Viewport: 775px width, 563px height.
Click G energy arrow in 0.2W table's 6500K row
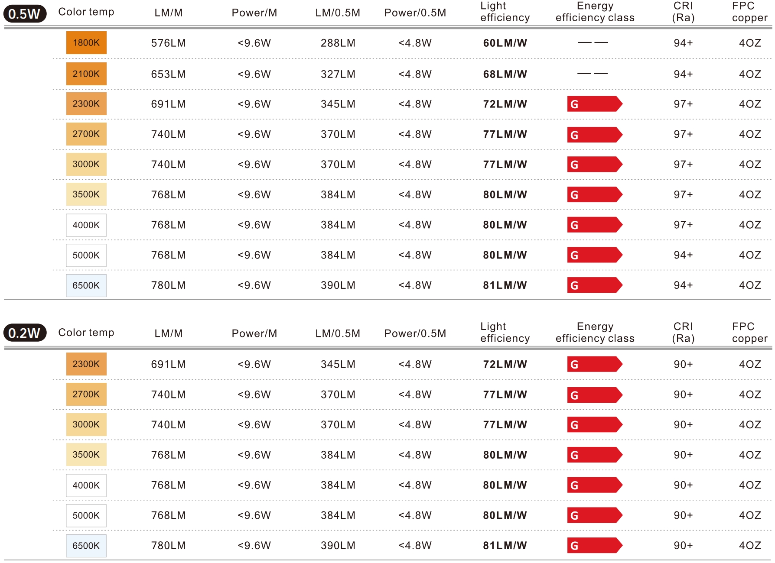coord(594,545)
